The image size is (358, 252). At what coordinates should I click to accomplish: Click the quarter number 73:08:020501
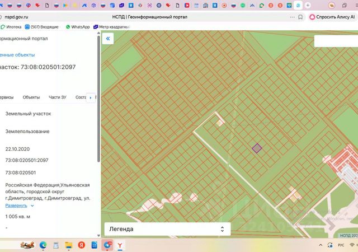point(21,172)
